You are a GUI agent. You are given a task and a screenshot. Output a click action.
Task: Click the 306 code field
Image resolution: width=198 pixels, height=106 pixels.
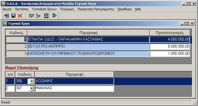point(22,81)
